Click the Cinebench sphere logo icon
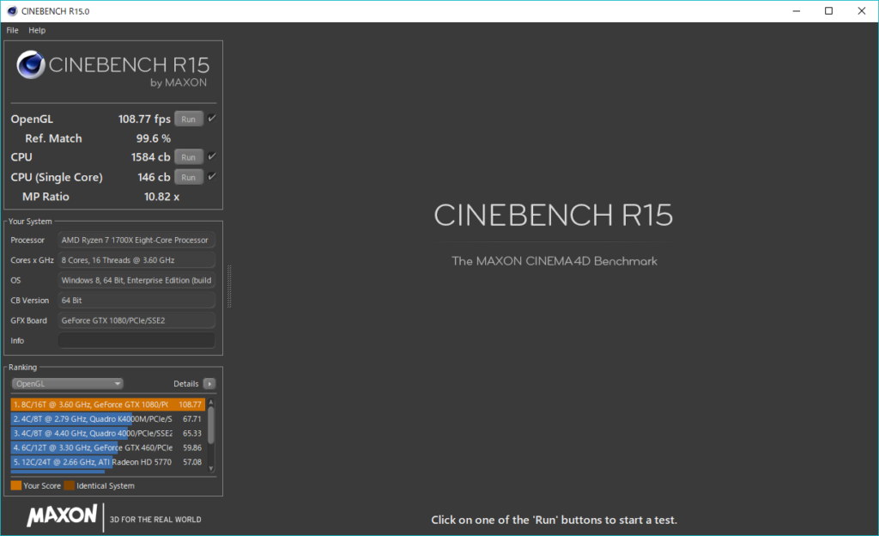 click(31, 64)
